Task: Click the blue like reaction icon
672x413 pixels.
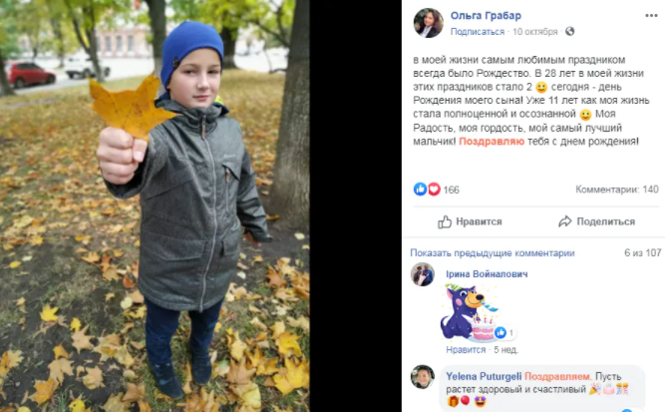Action: click(420, 189)
